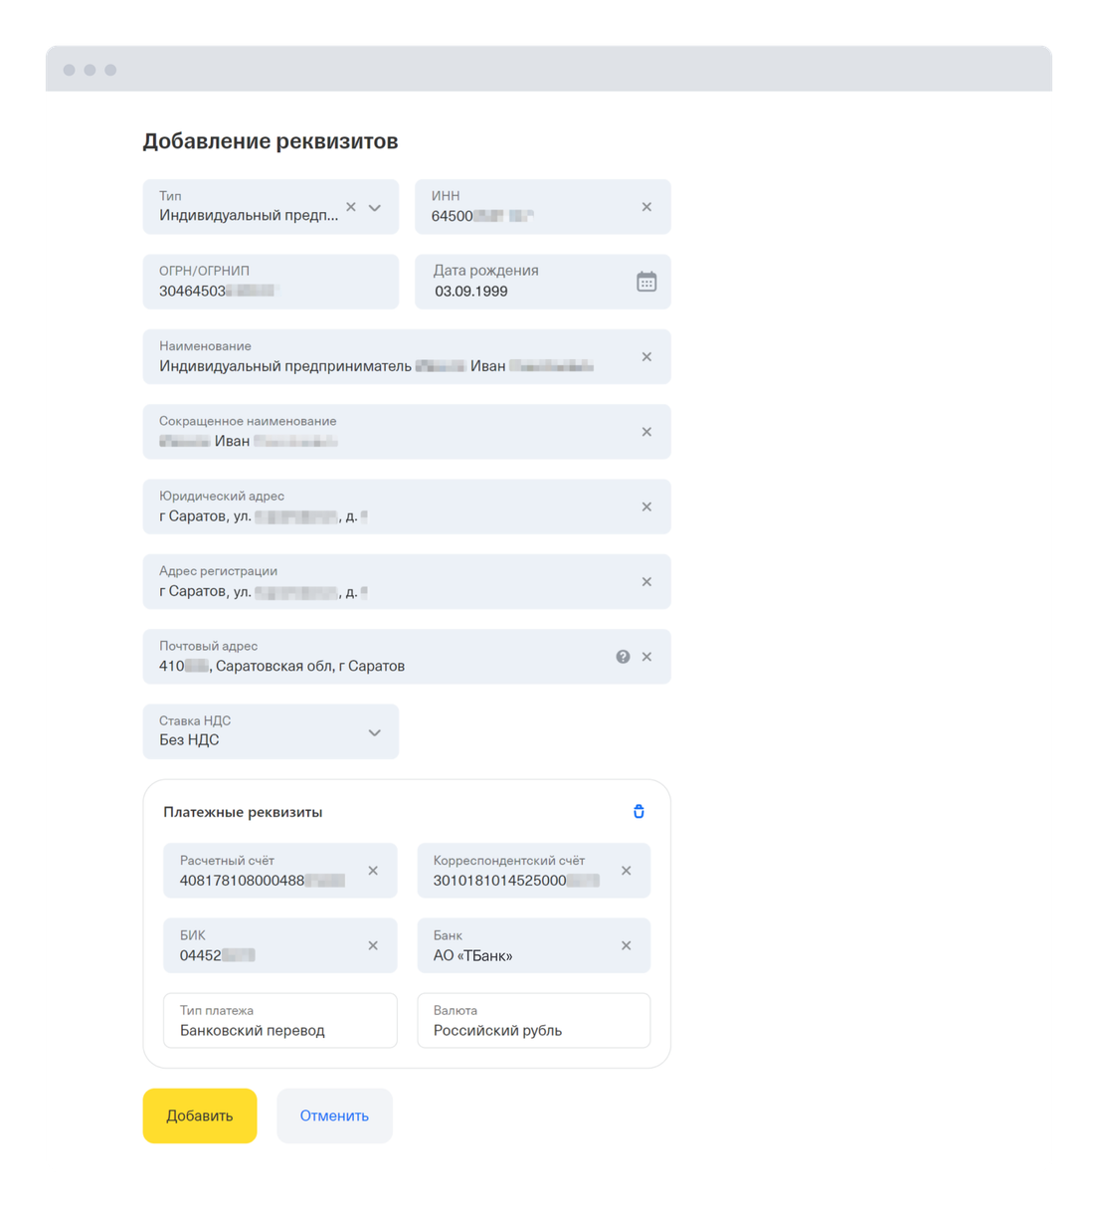Screen dimensions: 1098x1218
Task: Expand the Ставка НДС dropdown
Action: pyautogui.click(x=271, y=731)
